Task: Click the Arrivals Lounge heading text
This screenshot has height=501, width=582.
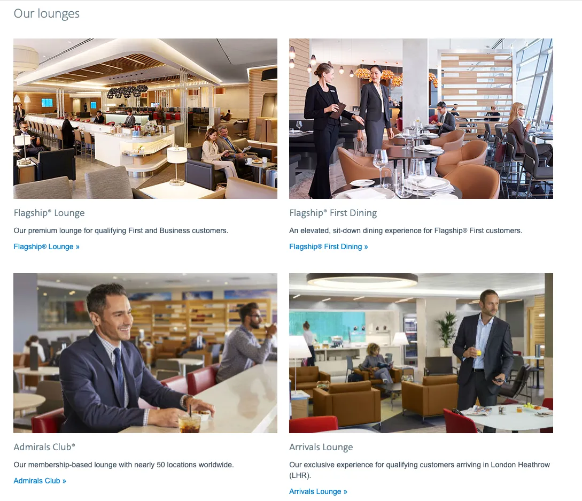Action: point(321,447)
